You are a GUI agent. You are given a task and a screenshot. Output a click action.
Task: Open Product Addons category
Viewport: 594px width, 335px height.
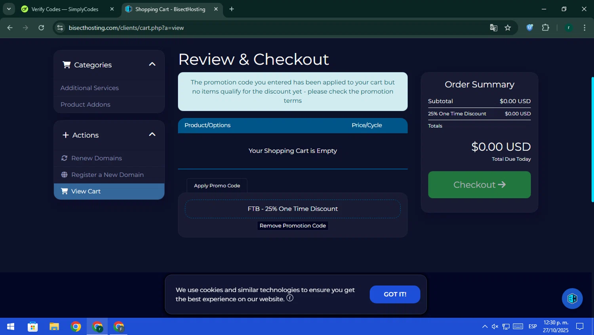(x=86, y=104)
